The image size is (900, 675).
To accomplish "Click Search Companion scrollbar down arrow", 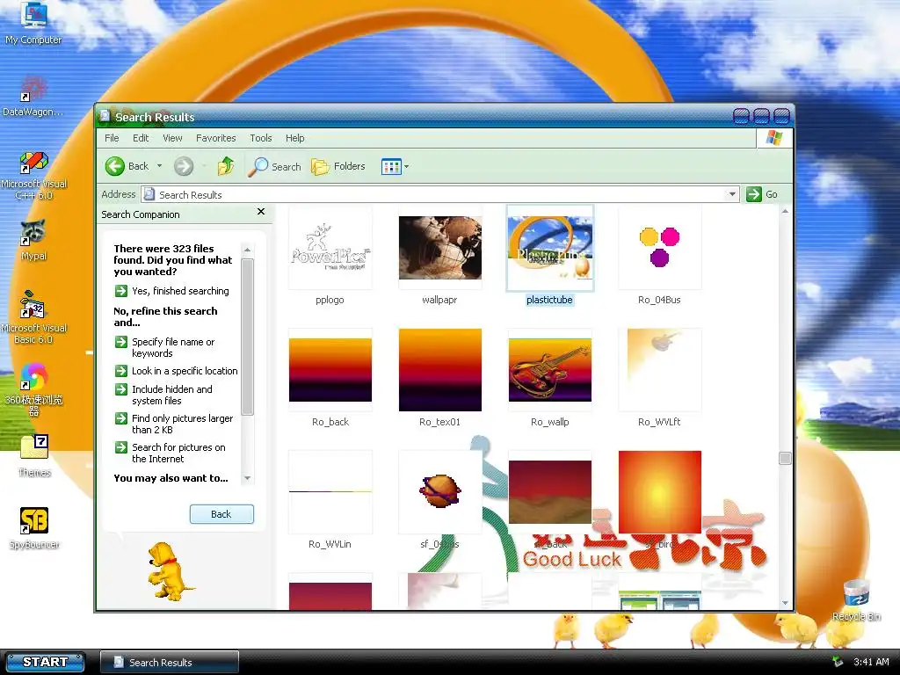I will pos(247,478).
